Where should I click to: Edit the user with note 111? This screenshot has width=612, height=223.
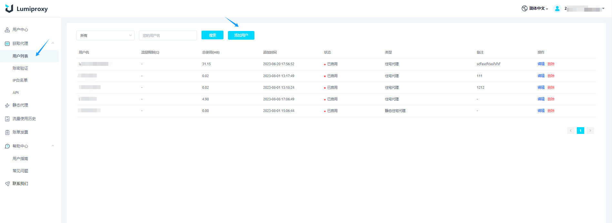click(541, 76)
